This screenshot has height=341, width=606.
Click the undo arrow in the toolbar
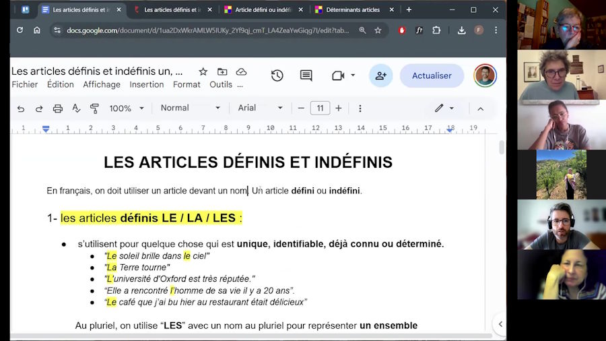pos(21,108)
